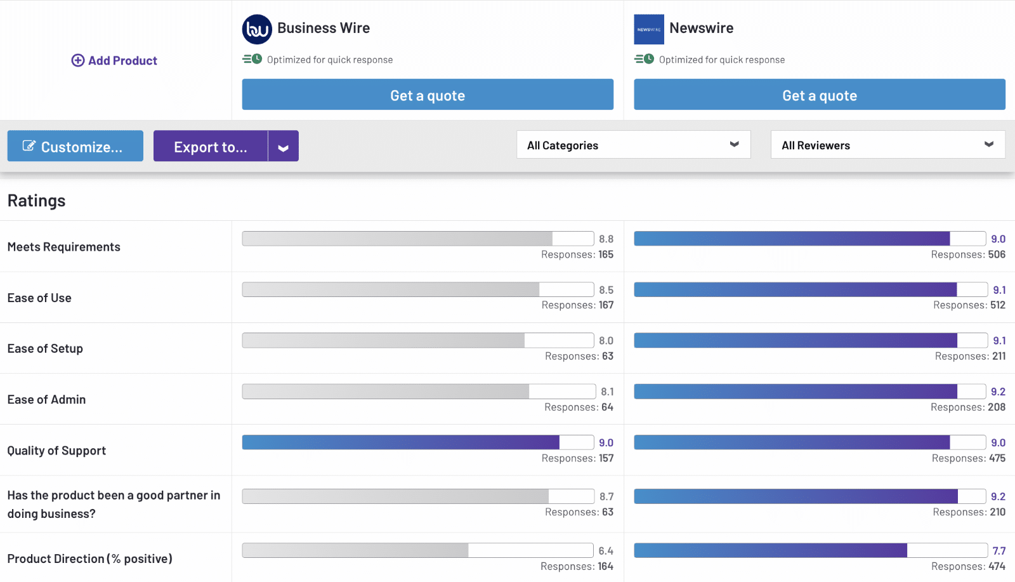Viewport: 1015px width, 582px height.
Task: Click the good partner in doing business label
Action: pos(114,505)
